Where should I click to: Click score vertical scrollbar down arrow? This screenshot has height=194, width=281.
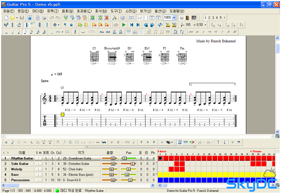click(x=278, y=132)
